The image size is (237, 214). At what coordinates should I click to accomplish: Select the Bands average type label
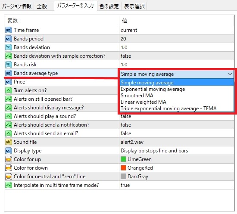[36, 73]
